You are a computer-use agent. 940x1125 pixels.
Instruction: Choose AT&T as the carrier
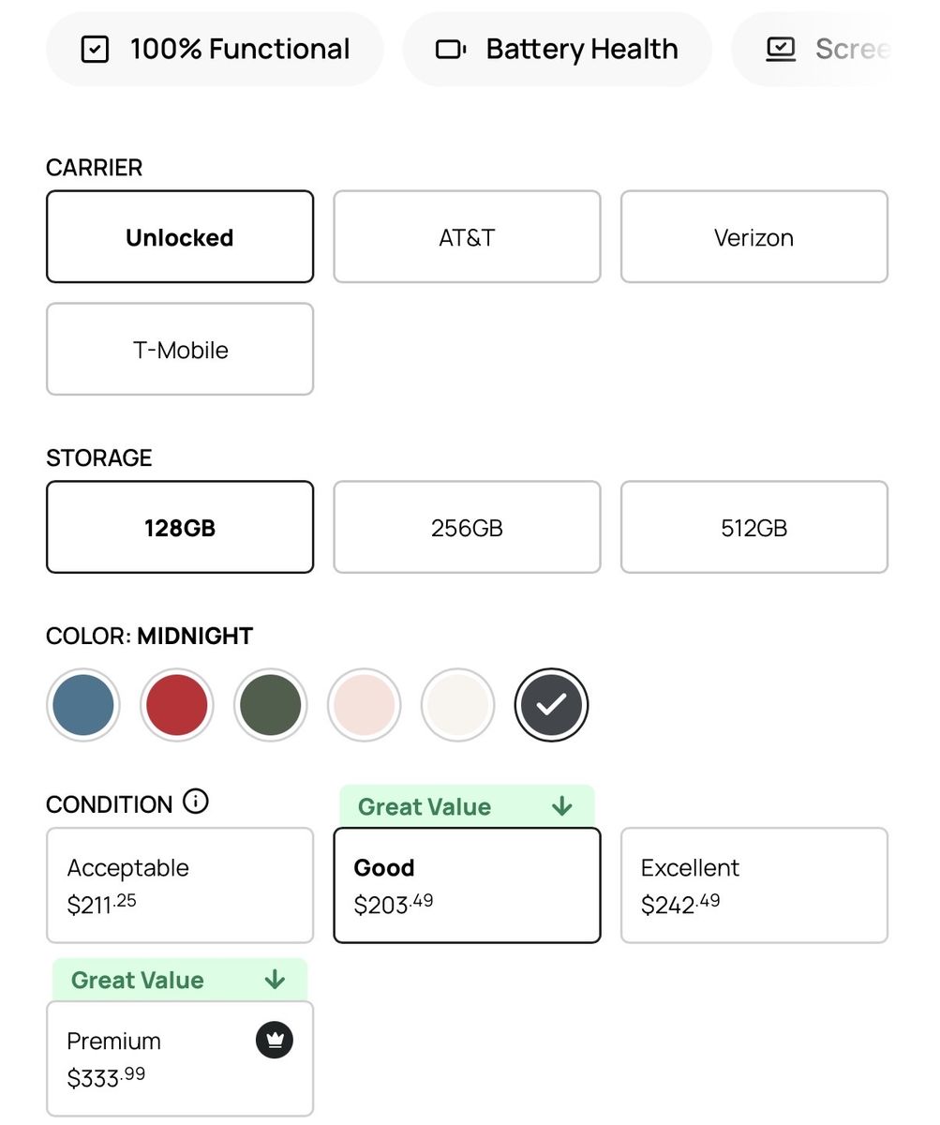pyautogui.click(x=467, y=237)
